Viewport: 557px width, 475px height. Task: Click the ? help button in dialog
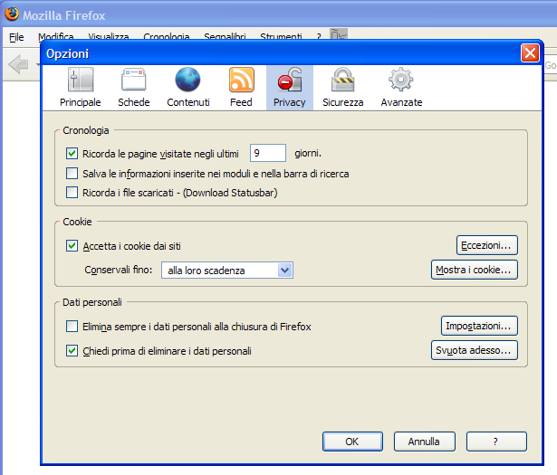click(496, 442)
